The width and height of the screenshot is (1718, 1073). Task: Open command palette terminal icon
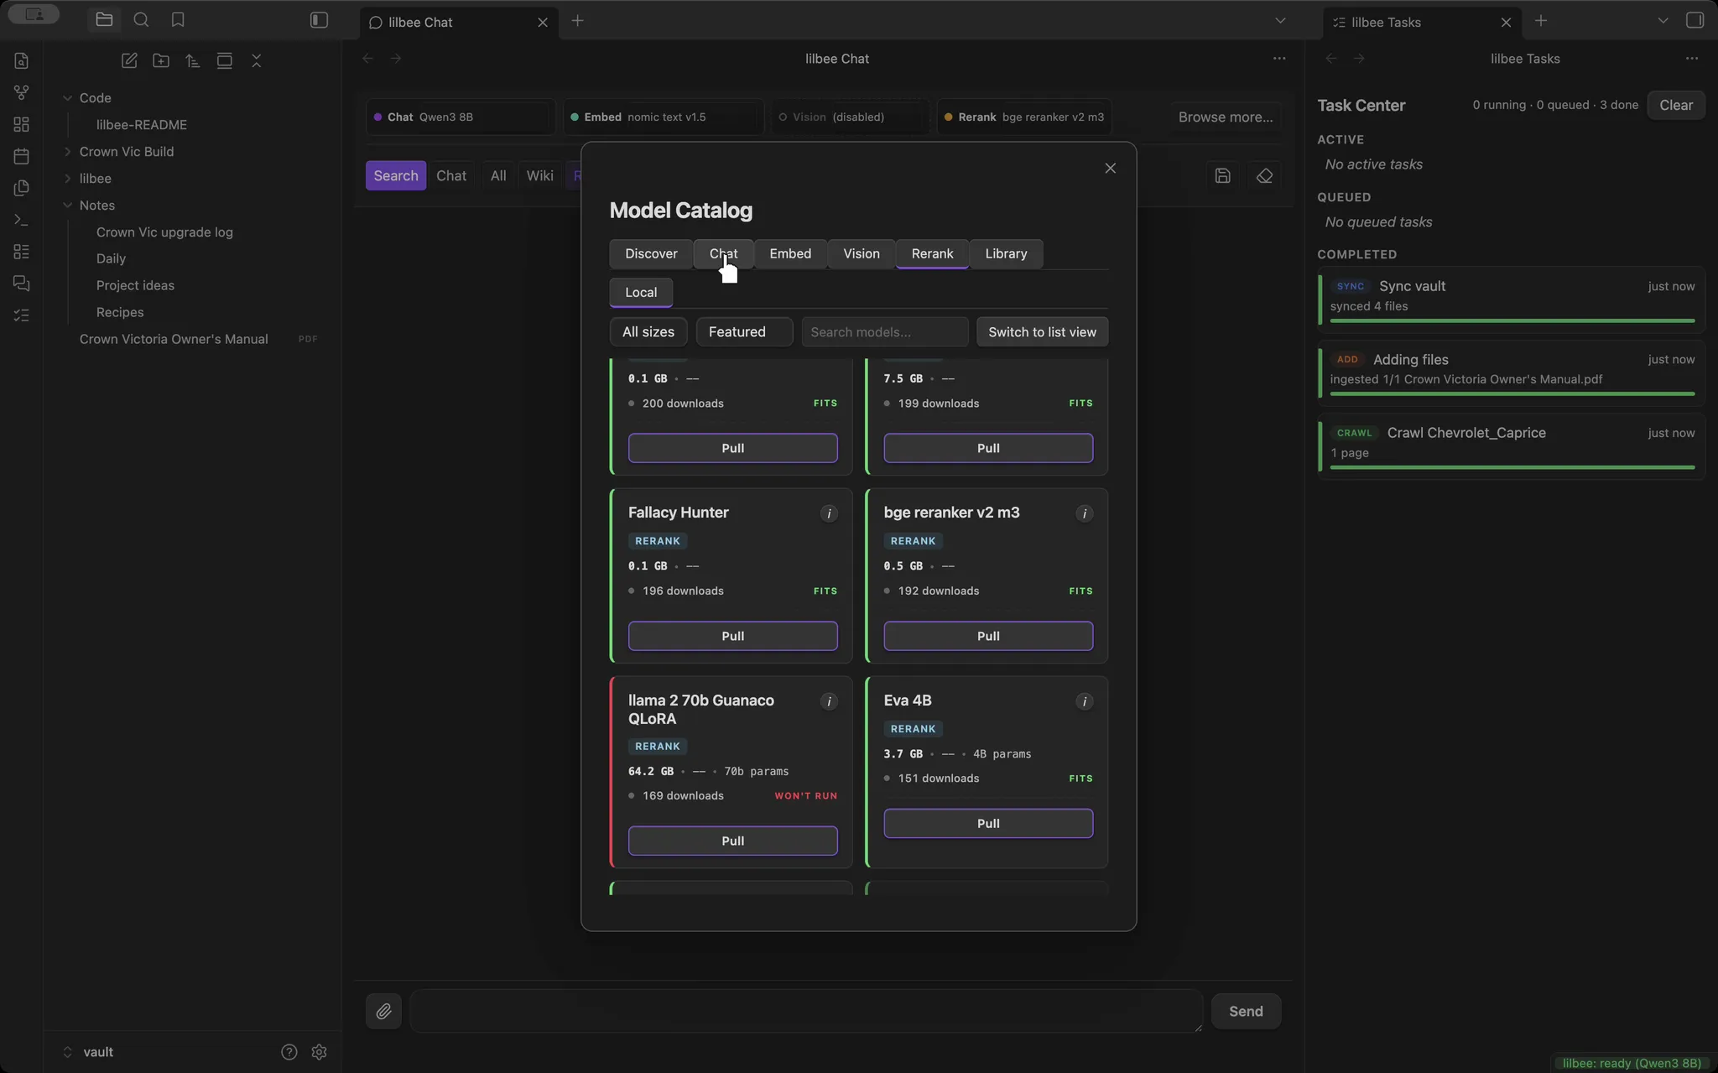coord(22,220)
